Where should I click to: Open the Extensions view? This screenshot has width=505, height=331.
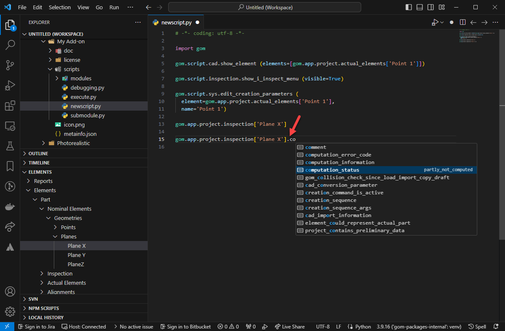pyautogui.click(x=10, y=106)
